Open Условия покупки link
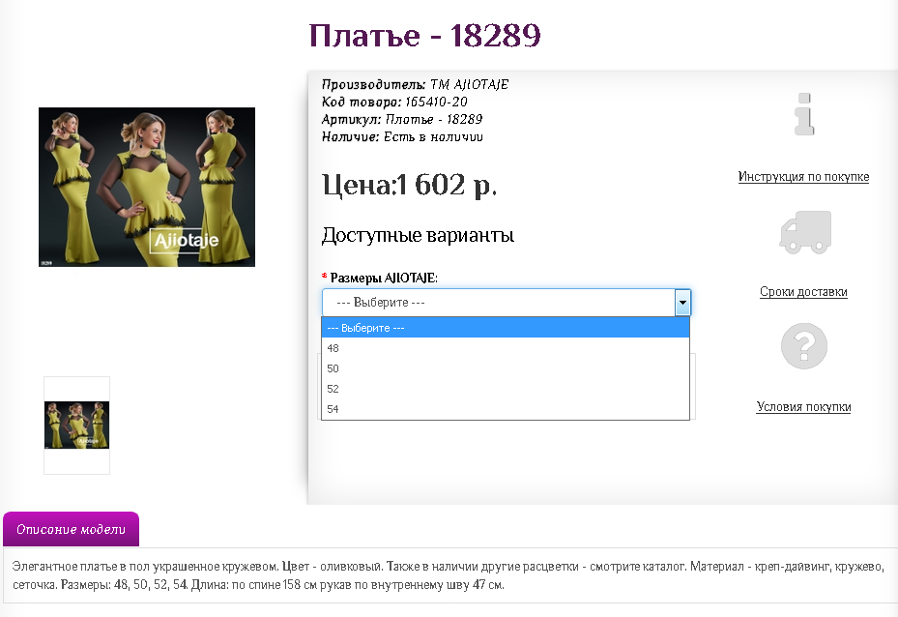This screenshot has height=617, width=898. click(x=803, y=407)
